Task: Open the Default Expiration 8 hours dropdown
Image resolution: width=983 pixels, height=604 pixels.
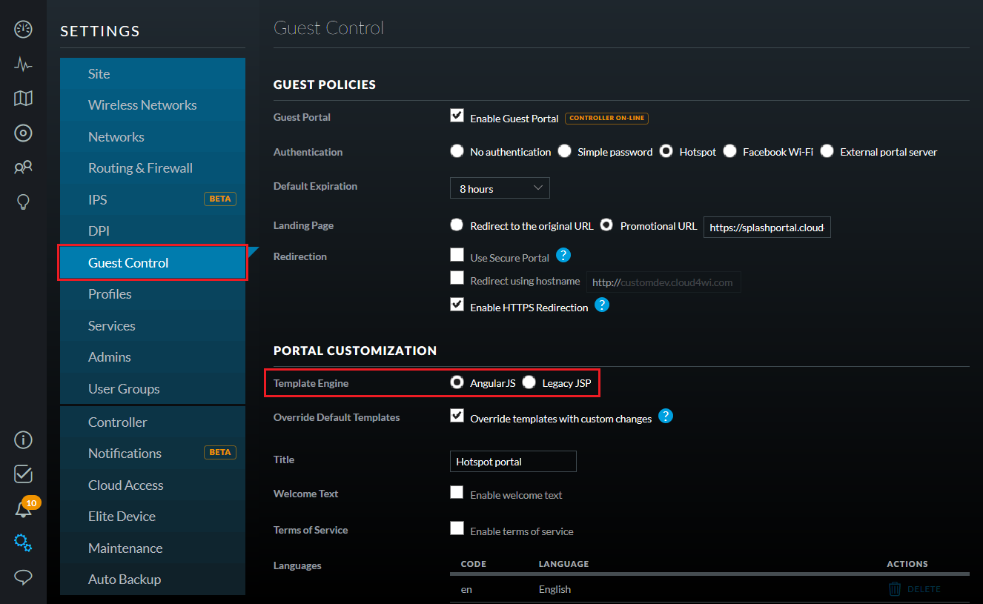Action: click(500, 188)
